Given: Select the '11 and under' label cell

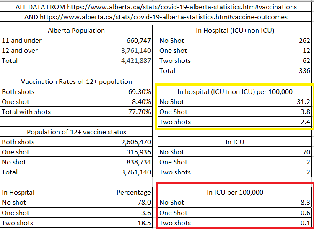Looking at the screenshot, I should (x=47, y=40).
